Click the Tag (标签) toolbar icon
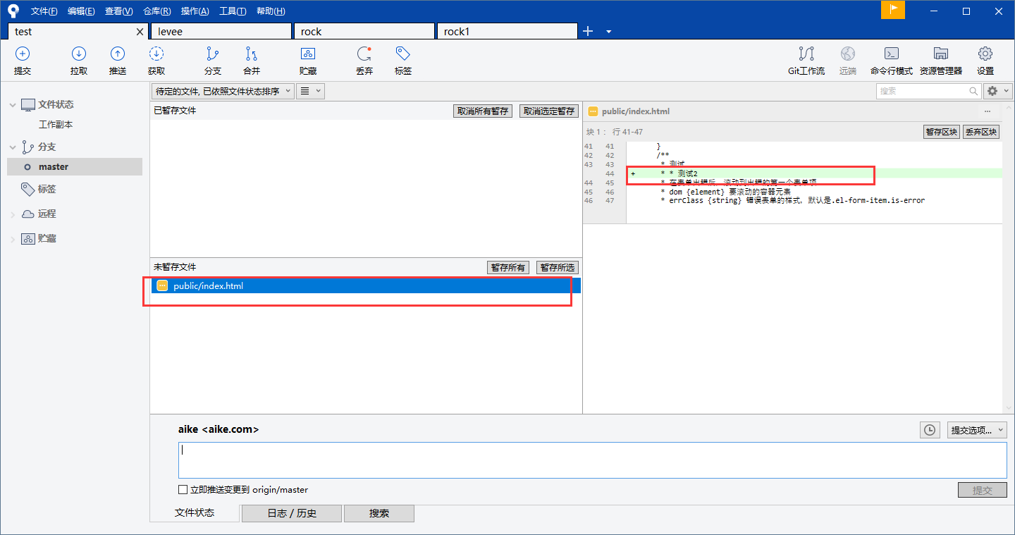The image size is (1015, 535). tap(403, 54)
